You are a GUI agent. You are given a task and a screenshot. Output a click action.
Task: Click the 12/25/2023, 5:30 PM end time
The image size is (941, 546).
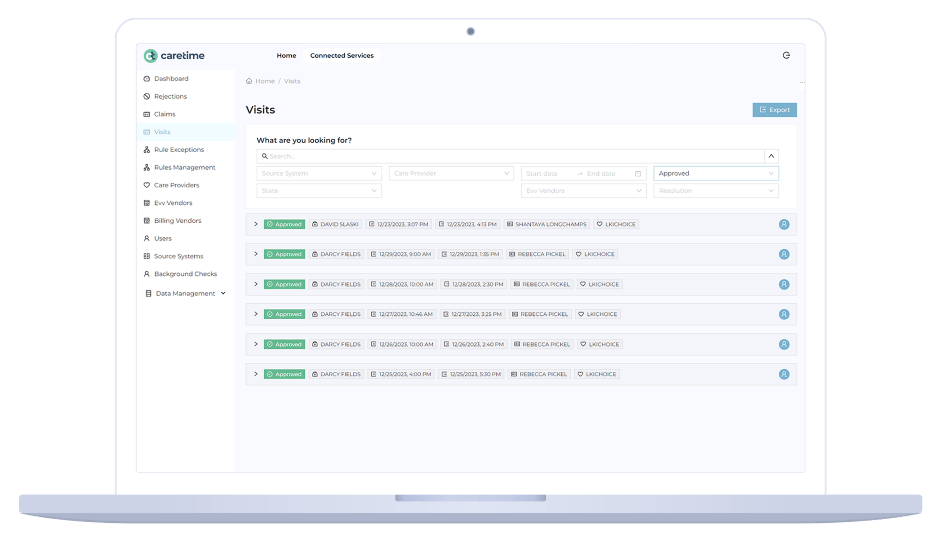pos(471,374)
